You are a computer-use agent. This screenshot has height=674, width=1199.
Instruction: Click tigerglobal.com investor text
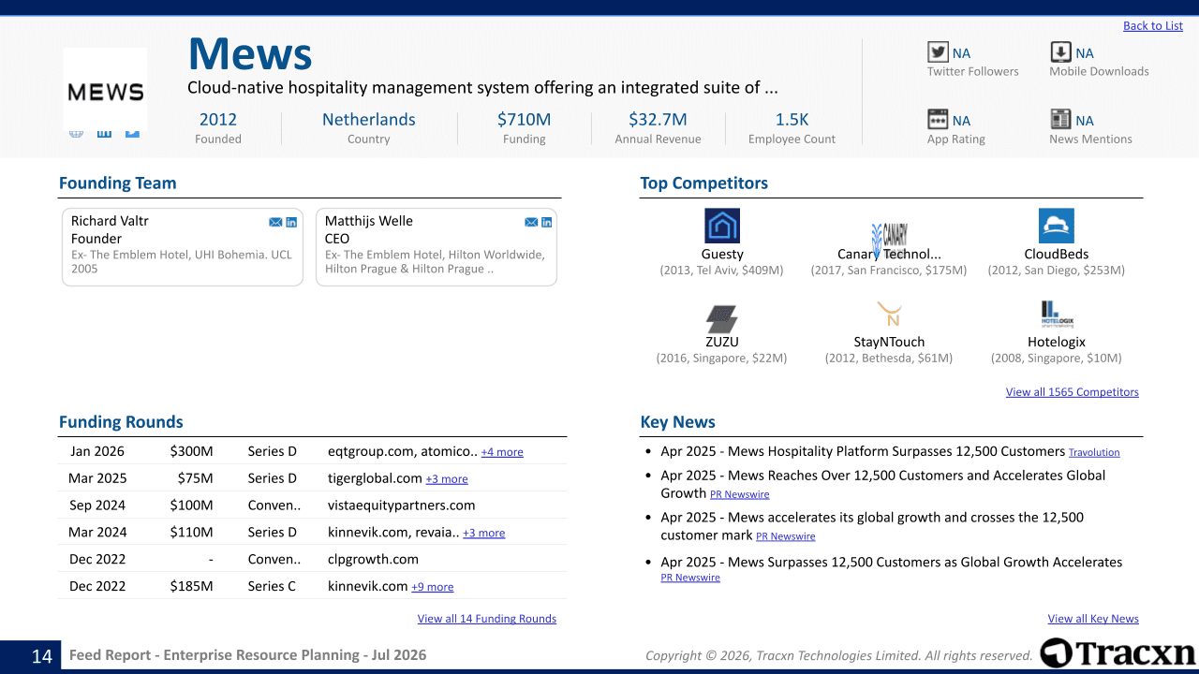(376, 478)
